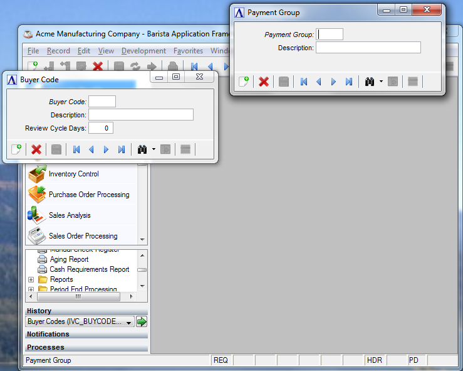This screenshot has width=463, height=371.
Task: Click red X delete icon in Payment Group window
Action: click(264, 82)
